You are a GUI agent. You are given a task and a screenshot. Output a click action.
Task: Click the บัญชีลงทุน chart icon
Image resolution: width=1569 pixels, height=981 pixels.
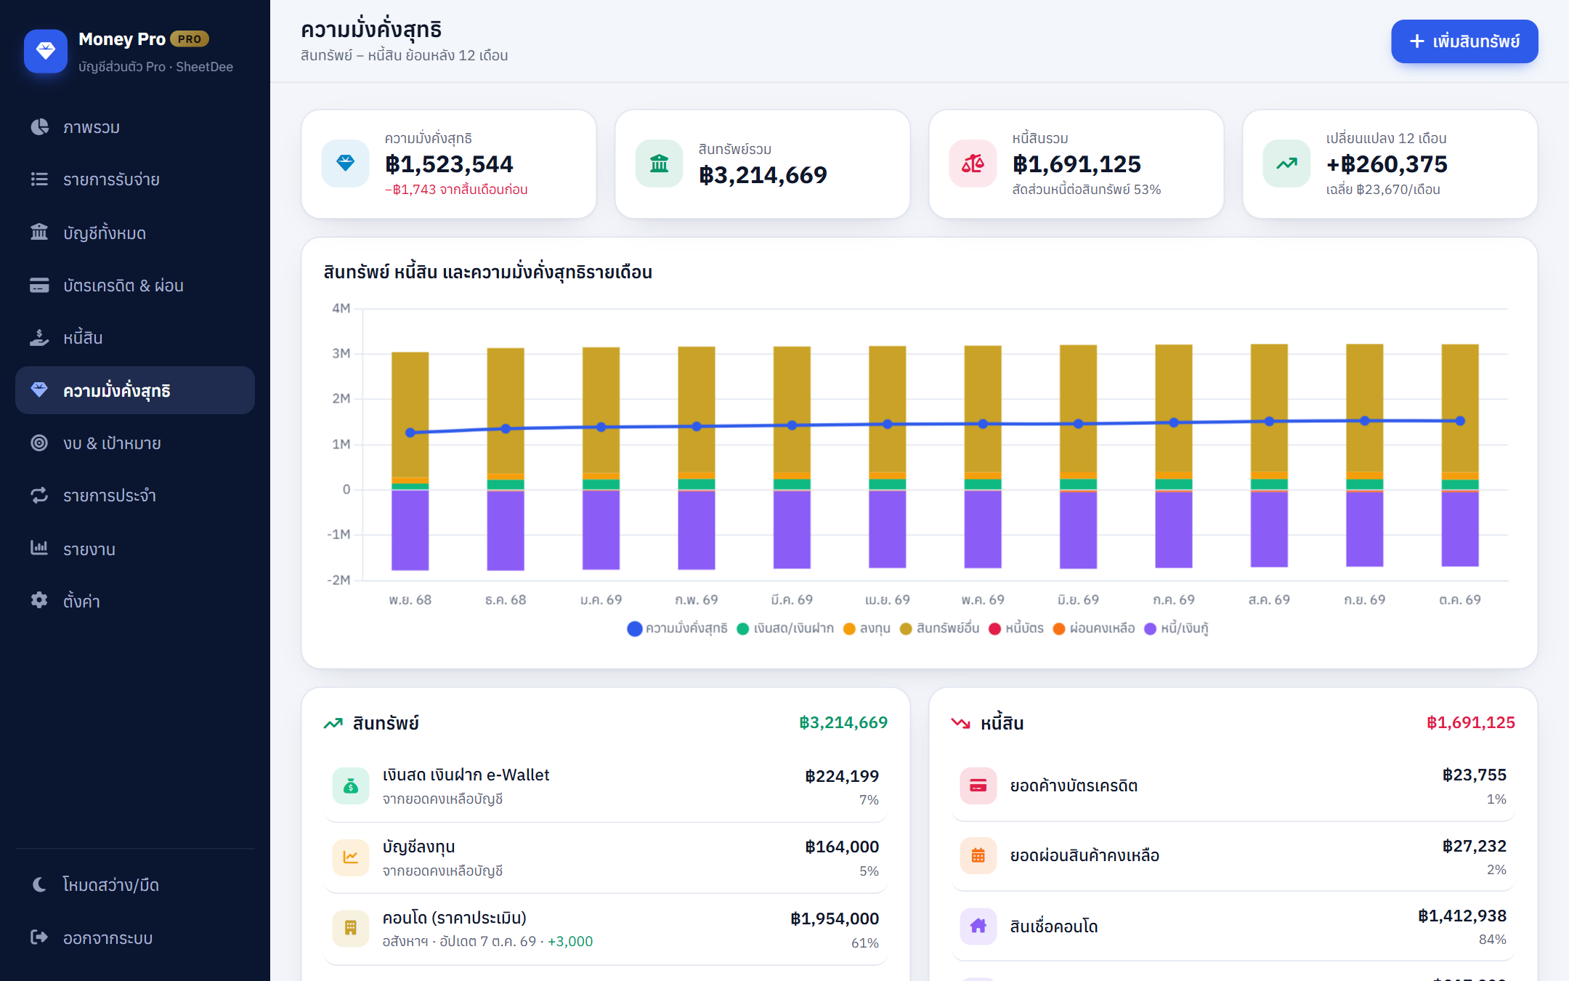pyautogui.click(x=351, y=857)
